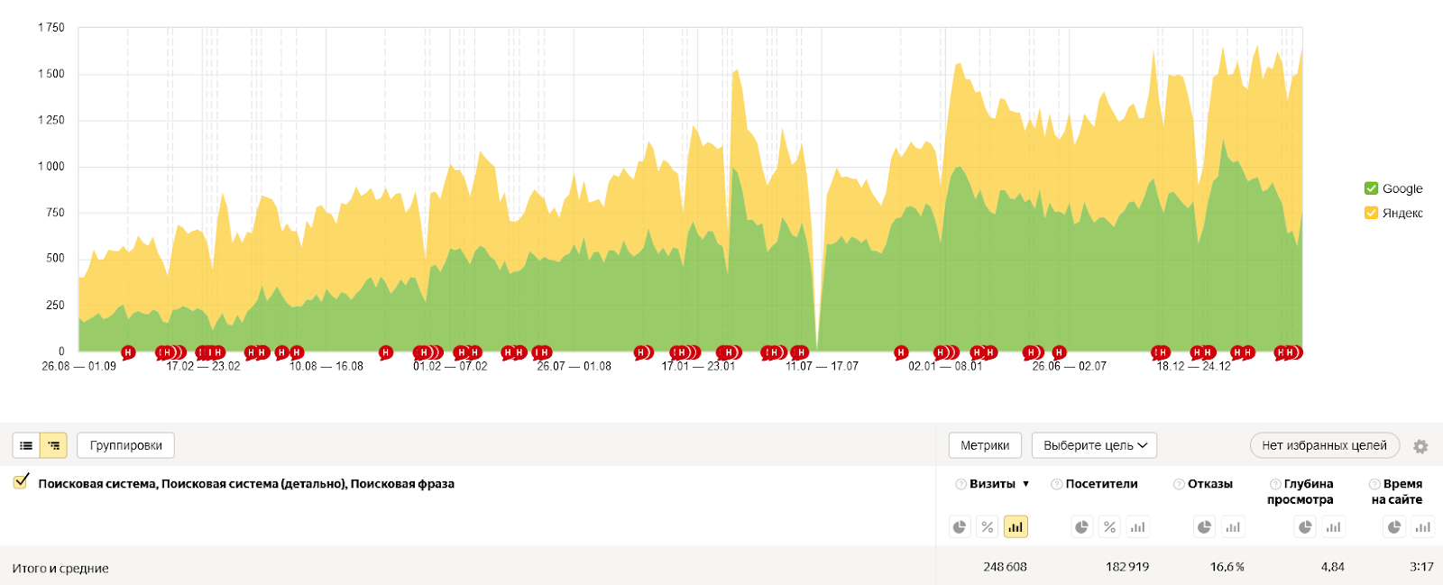The image size is (1443, 585).
Task: Show pie chart for Отказы
Action: (x=1204, y=527)
